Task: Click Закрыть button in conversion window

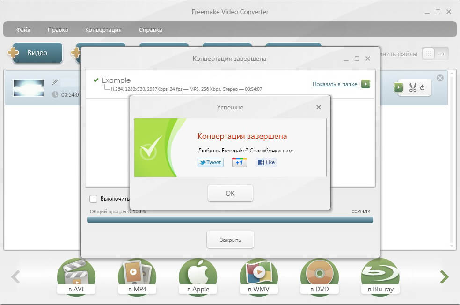Action: coord(230,240)
